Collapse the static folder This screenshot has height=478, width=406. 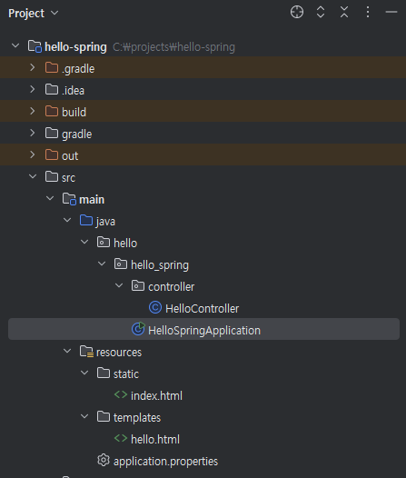[x=84, y=373]
